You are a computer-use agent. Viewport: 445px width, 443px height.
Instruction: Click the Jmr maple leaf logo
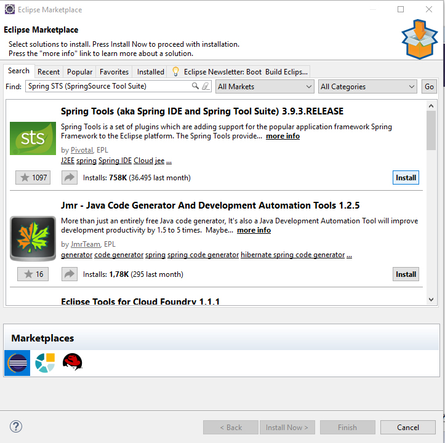[33, 238]
